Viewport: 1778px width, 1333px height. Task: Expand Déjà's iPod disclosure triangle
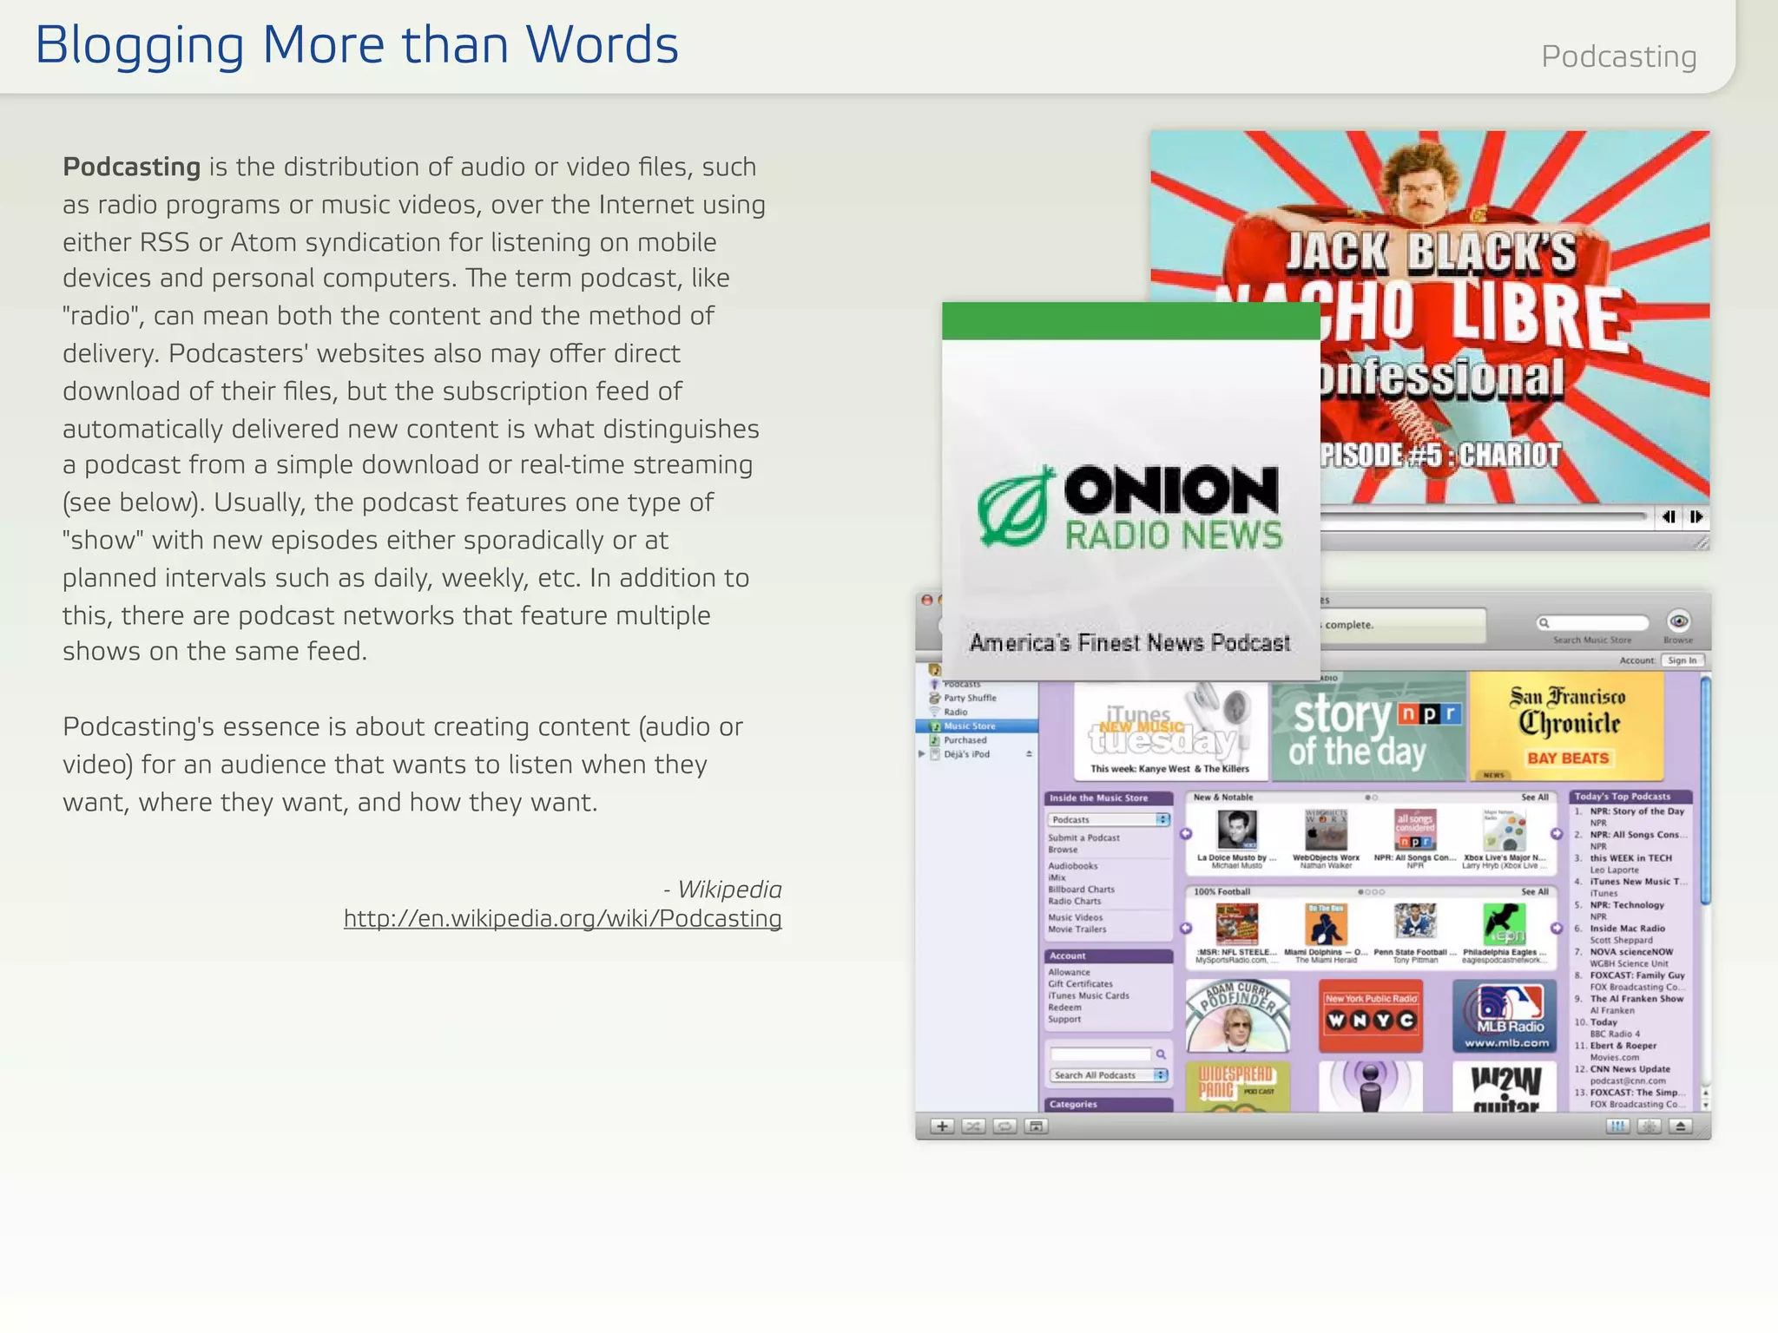pyautogui.click(x=922, y=754)
